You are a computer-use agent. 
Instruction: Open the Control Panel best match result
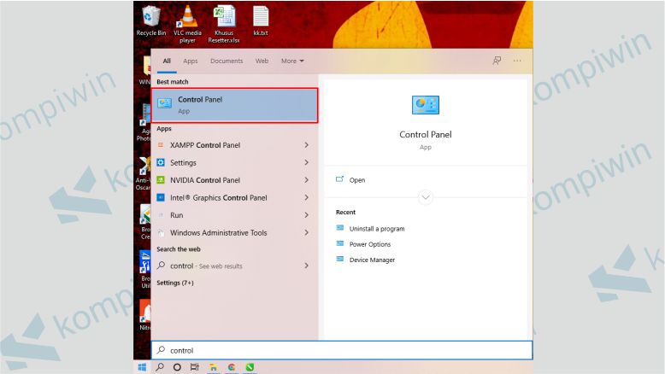click(x=234, y=106)
